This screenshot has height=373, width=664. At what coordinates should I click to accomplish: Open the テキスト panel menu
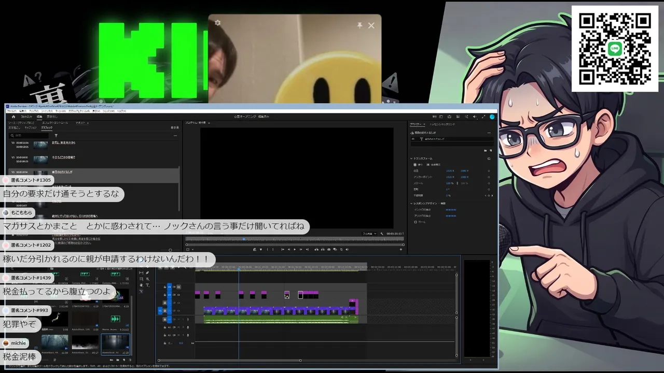point(88,123)
